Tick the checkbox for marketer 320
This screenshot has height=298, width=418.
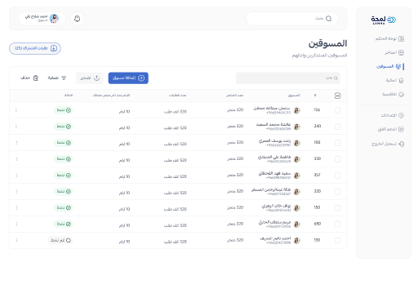(x=337, y=192)
